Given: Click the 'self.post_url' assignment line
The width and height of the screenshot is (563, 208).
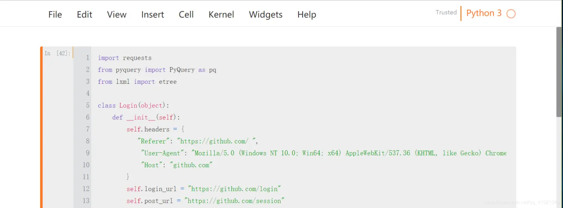Looking at the screenshot, I should (206, 201).
